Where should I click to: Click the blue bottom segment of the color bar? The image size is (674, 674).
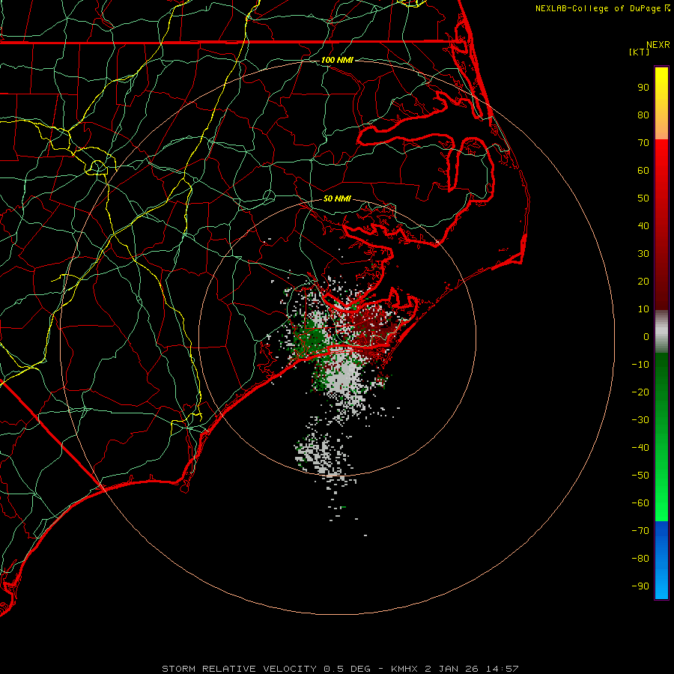click(x=661, y=560)
